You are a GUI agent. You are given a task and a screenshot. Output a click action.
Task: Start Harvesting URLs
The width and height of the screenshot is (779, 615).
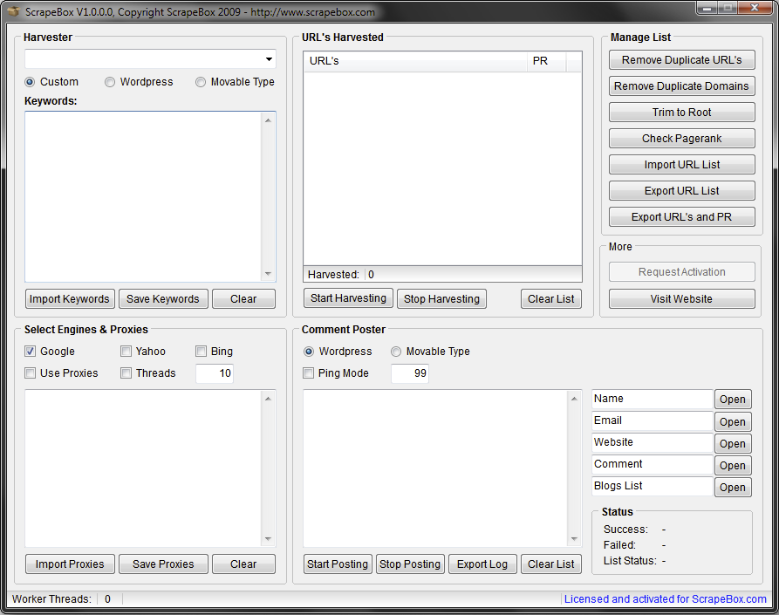tap(348, 298)
